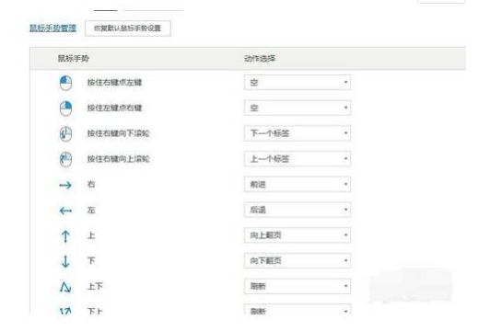
Task: Click the 恢复默认鼠标手势设置 button
Action: pos(128,29)
